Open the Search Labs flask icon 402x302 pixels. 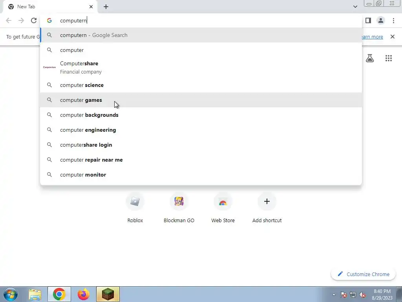370,58
